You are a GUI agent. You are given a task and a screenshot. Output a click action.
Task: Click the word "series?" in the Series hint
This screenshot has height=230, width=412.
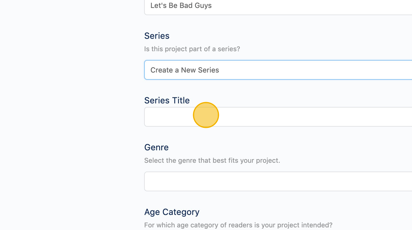[x=228, y=49]
